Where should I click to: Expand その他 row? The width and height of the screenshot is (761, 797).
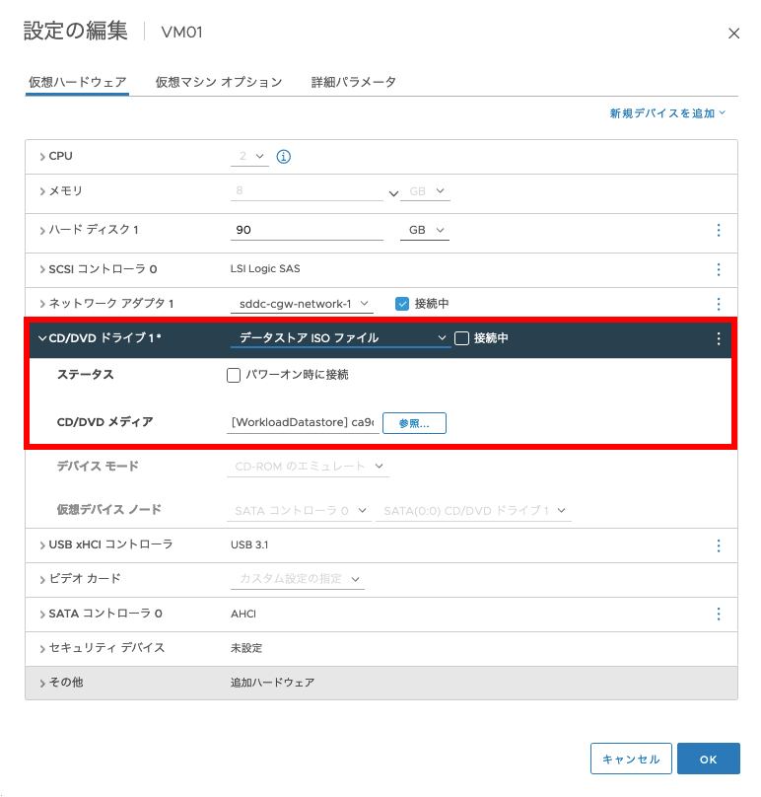pyautogui.click(x=42, y=684)
